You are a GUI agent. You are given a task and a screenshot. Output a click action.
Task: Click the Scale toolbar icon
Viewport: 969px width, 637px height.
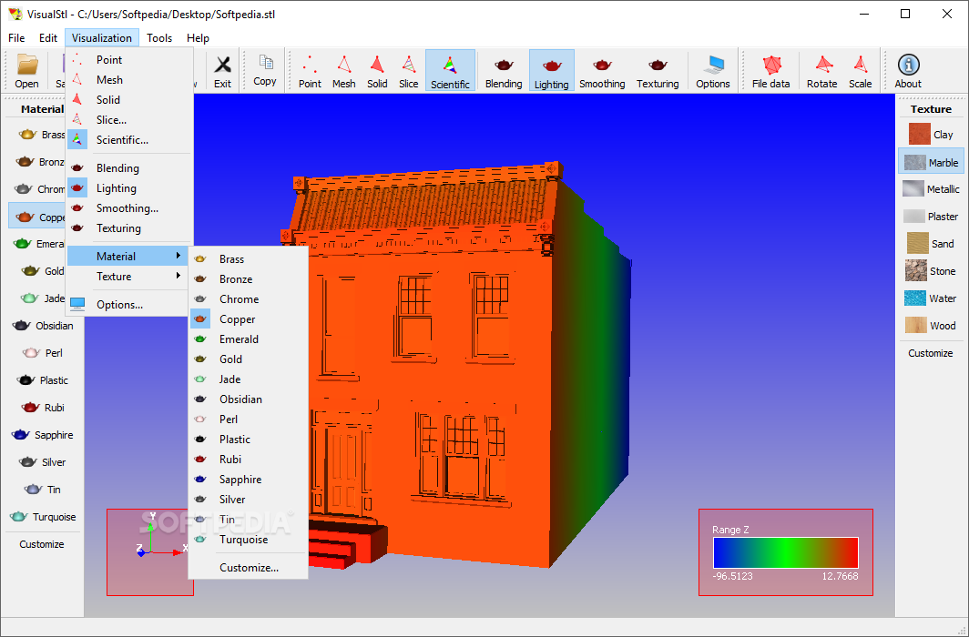click(861, 70)
